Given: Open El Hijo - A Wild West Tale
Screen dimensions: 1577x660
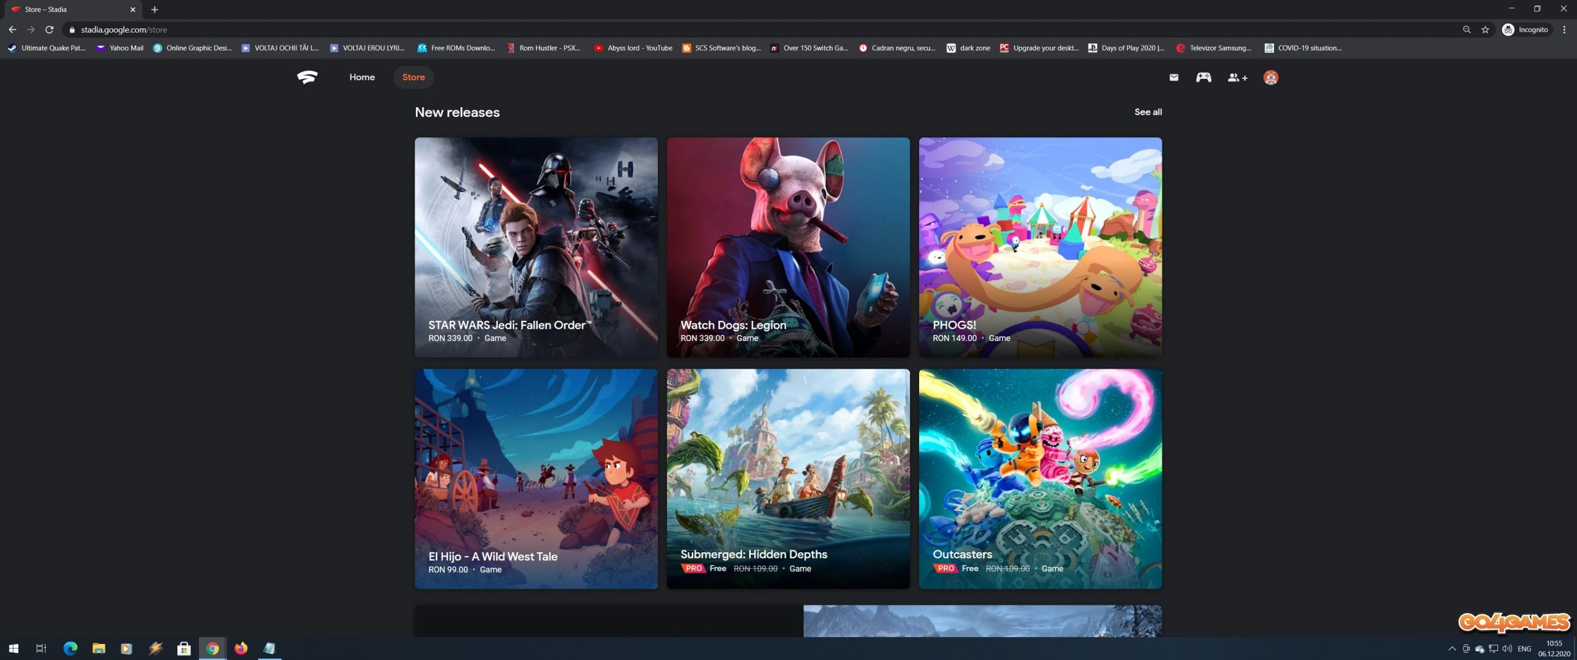Looking at the screenshot, I should coord(536,478).
